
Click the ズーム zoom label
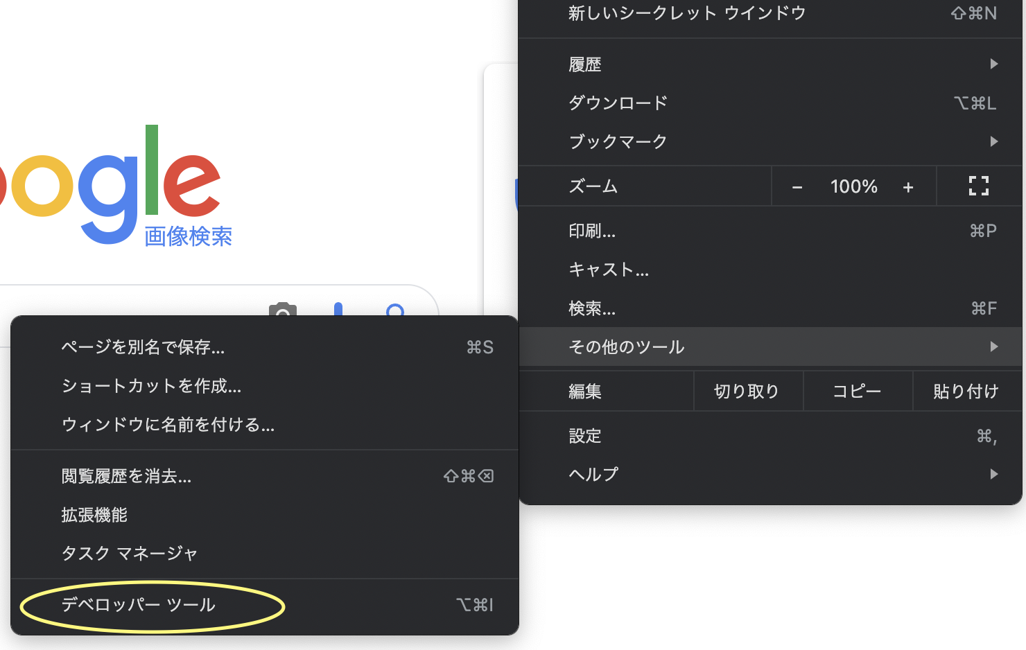[x=593, y=186]
